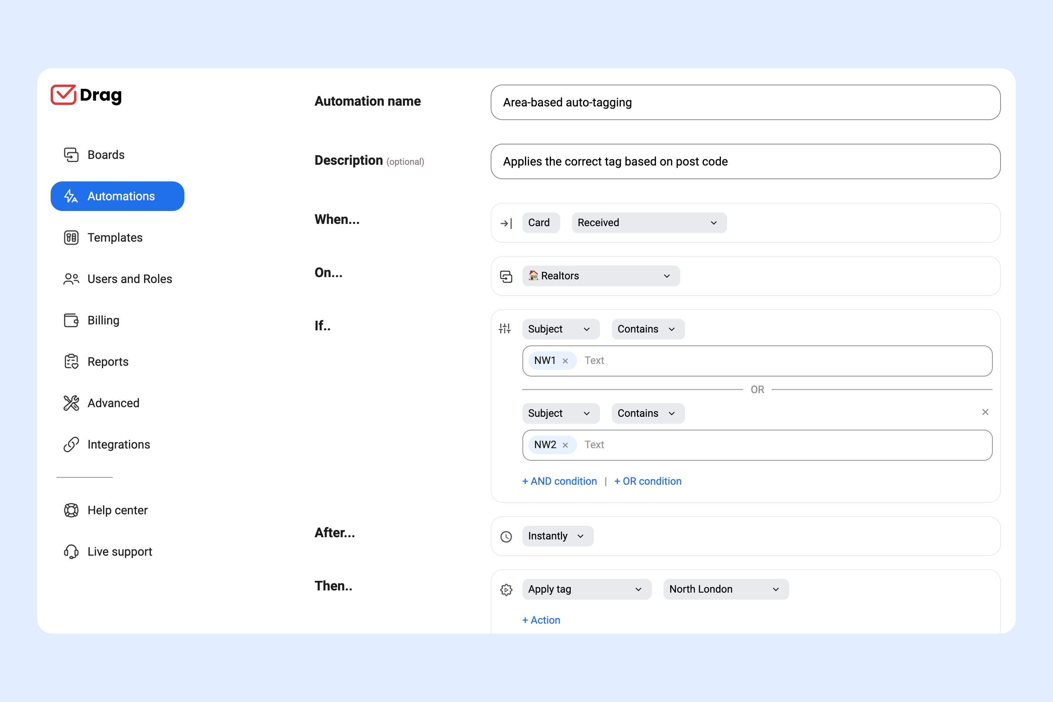Open Live support
1053x702 pixels.
[x=120, y=552]
